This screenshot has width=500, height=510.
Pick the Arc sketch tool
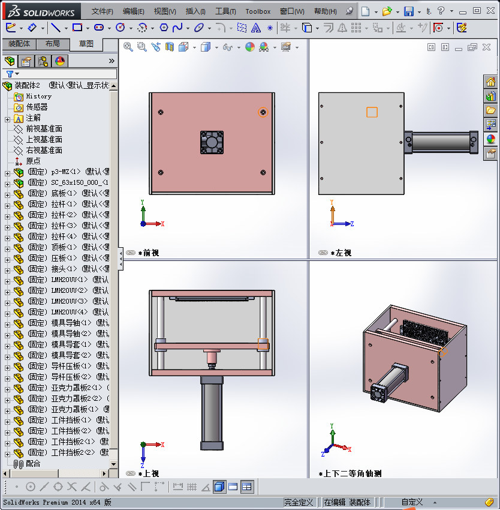click(142, 28)
